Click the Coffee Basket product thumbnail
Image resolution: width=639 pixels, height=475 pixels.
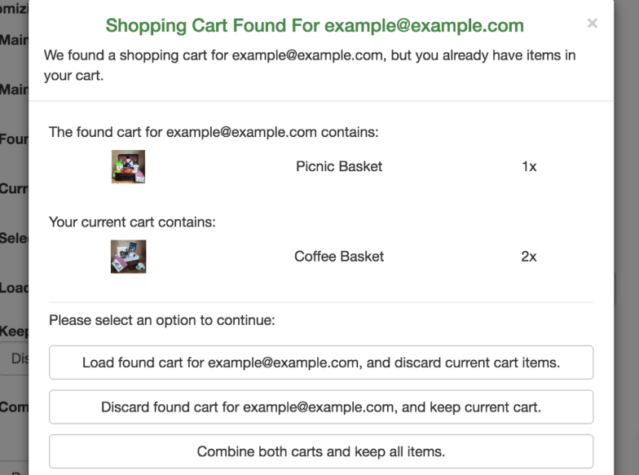(128, 257)
